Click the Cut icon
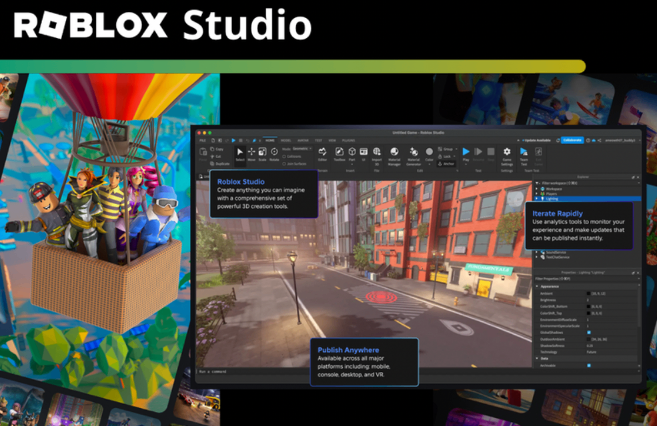This screenshot has height=426, width=657. click(x=212, y=157)
